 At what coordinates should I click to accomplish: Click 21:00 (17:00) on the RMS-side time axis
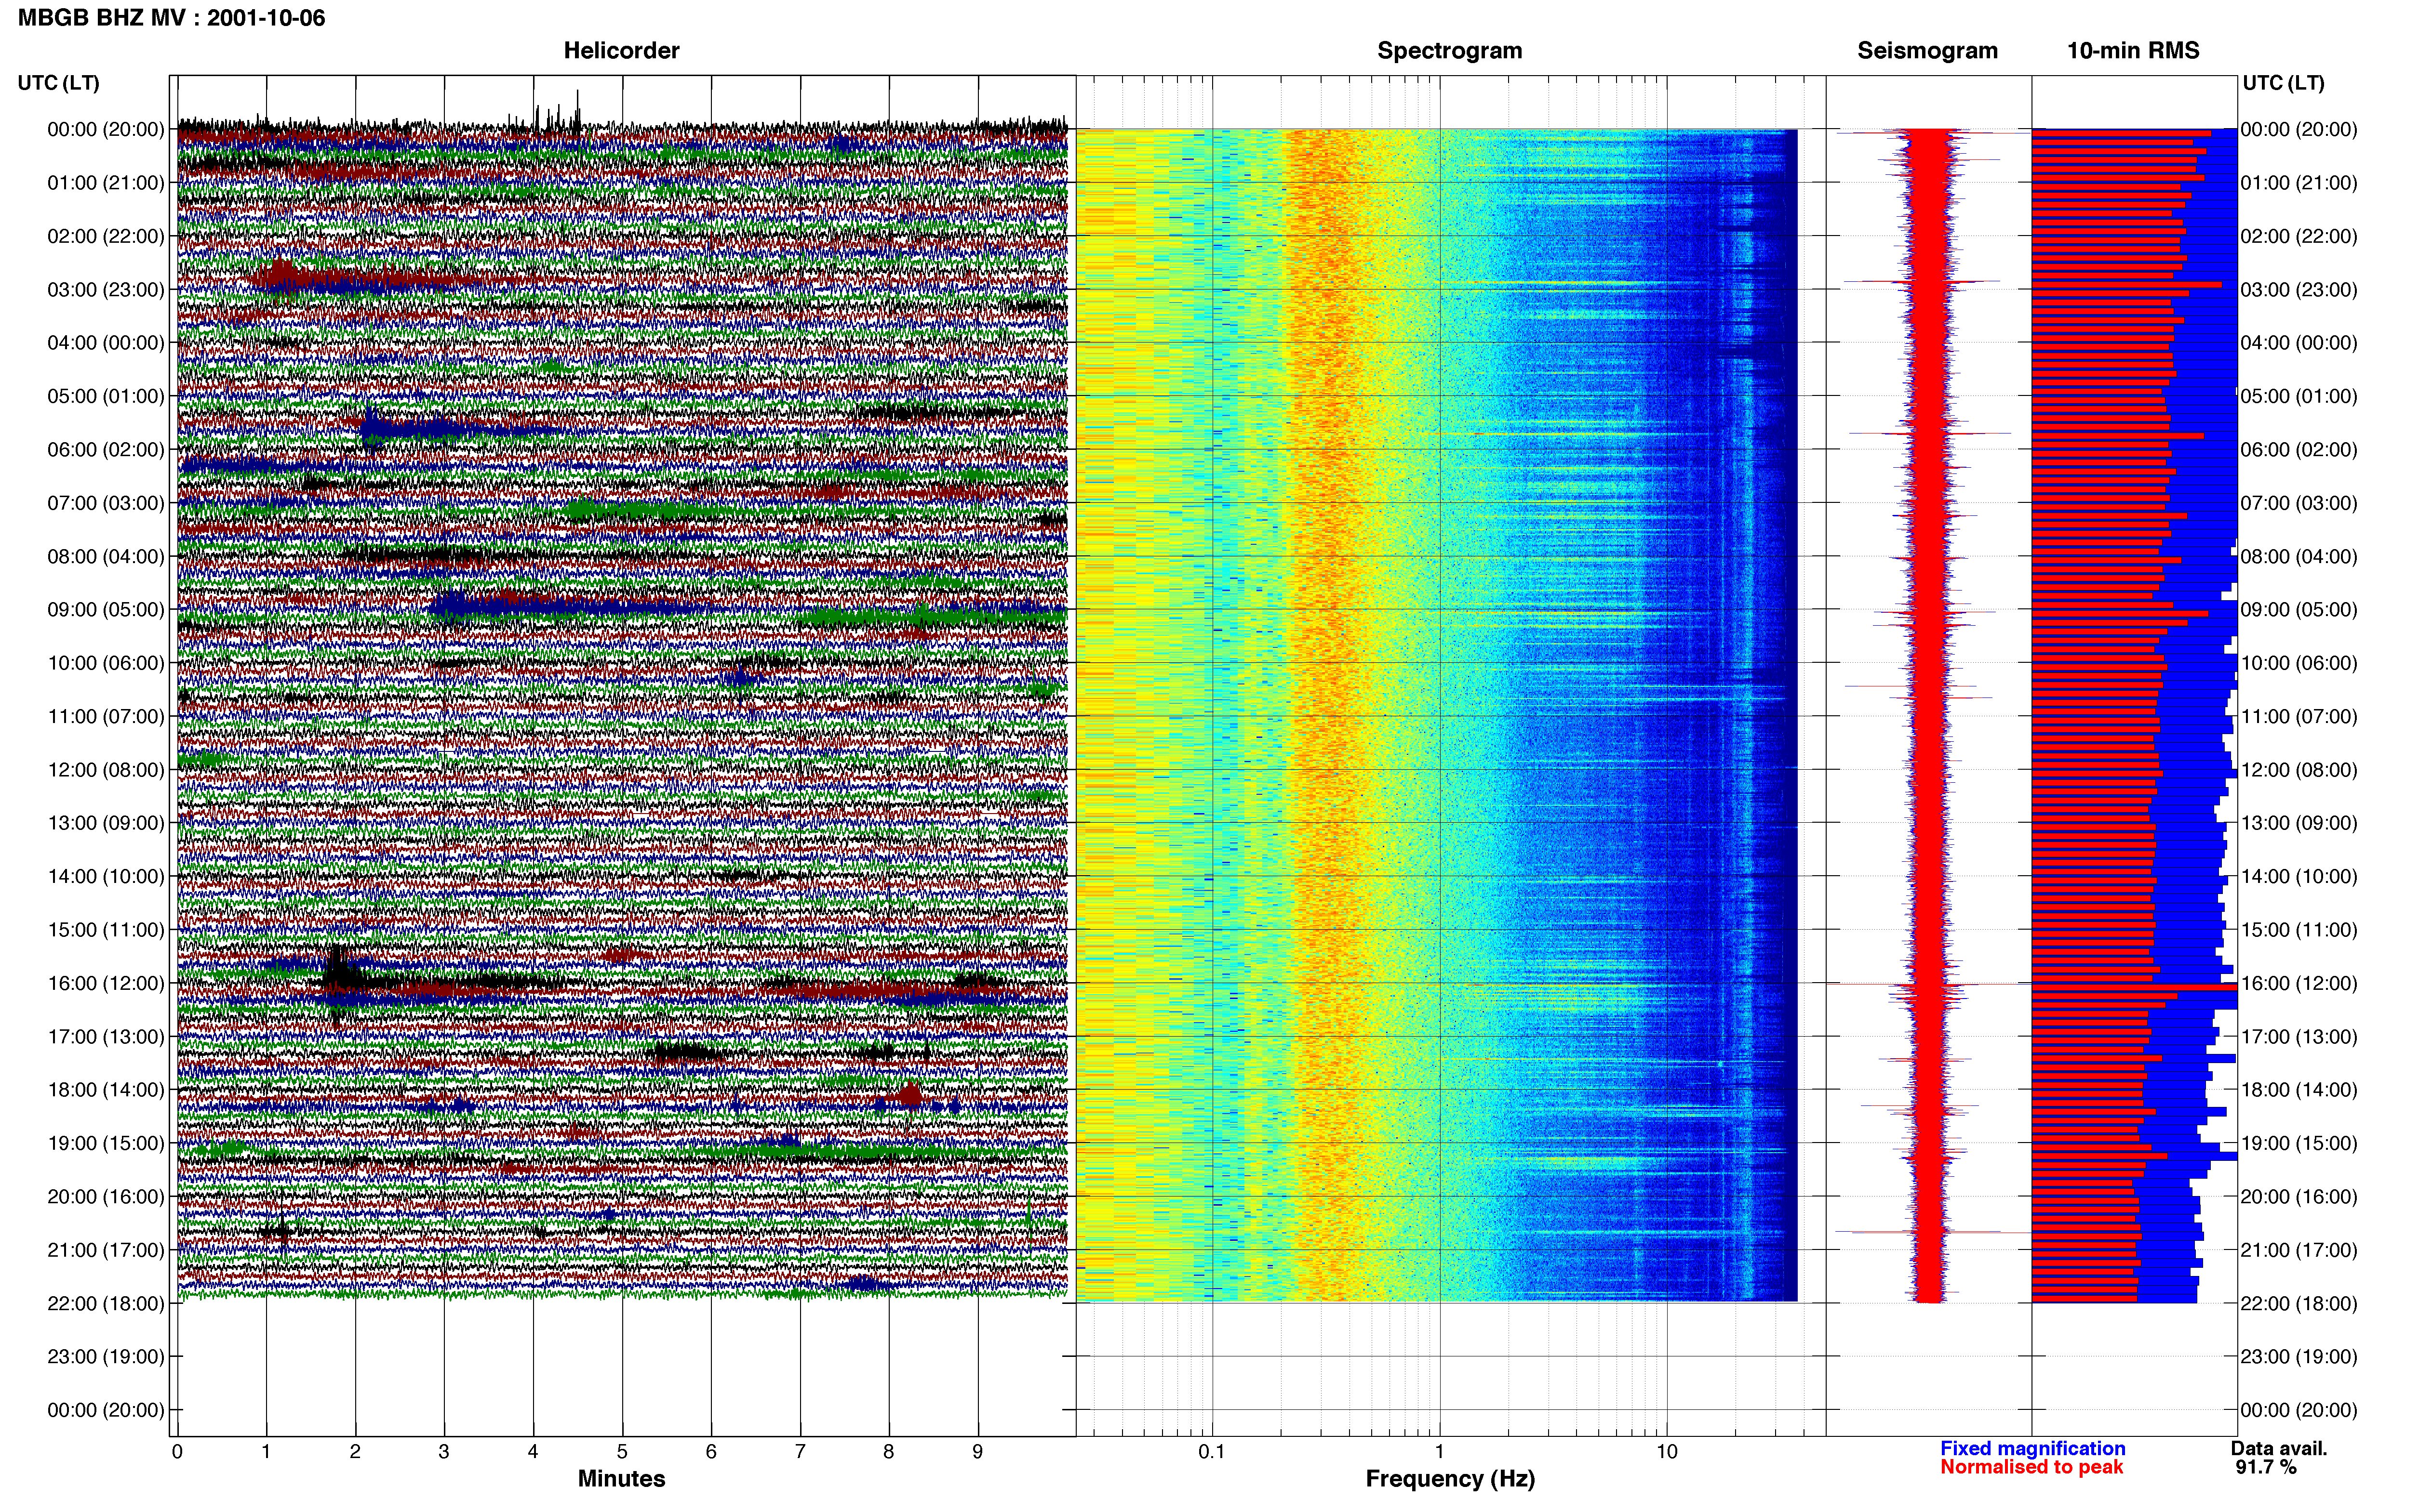(x=2299, y=1250)
